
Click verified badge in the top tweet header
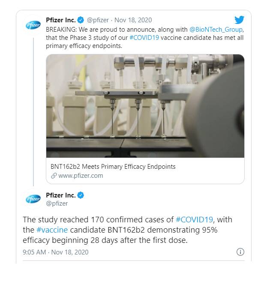81,20
